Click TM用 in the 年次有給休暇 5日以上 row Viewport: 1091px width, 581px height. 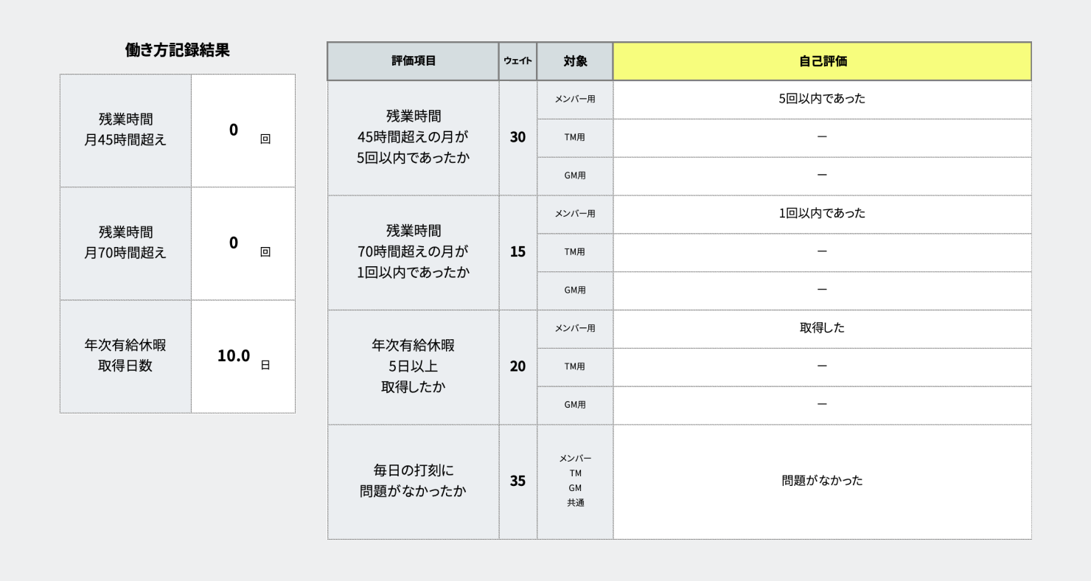[575, 367]
